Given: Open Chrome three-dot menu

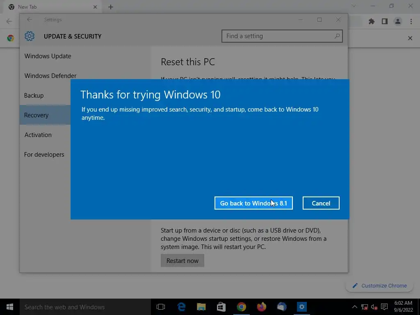Looking at the screenshot, I should pos(411,21).
